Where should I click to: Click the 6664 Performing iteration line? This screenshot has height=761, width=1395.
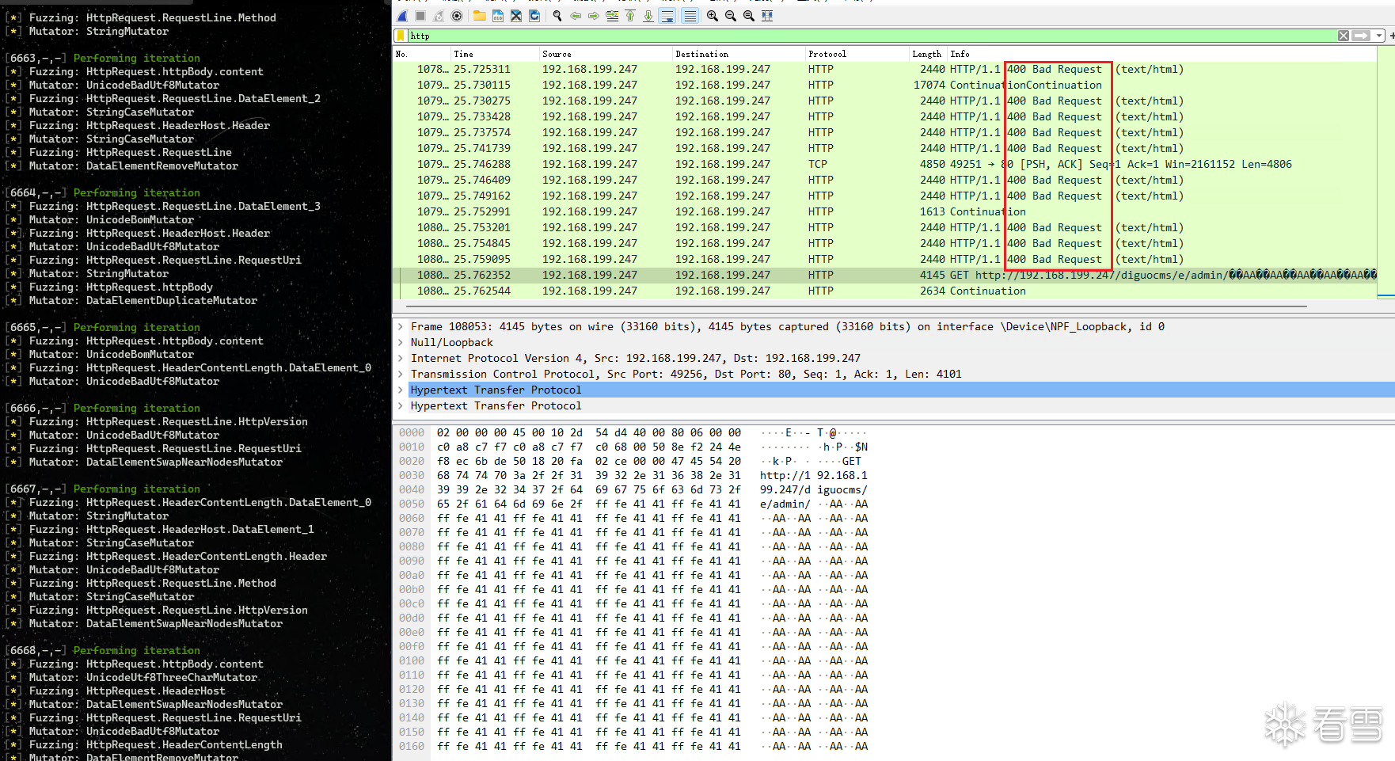click(103, 192)
